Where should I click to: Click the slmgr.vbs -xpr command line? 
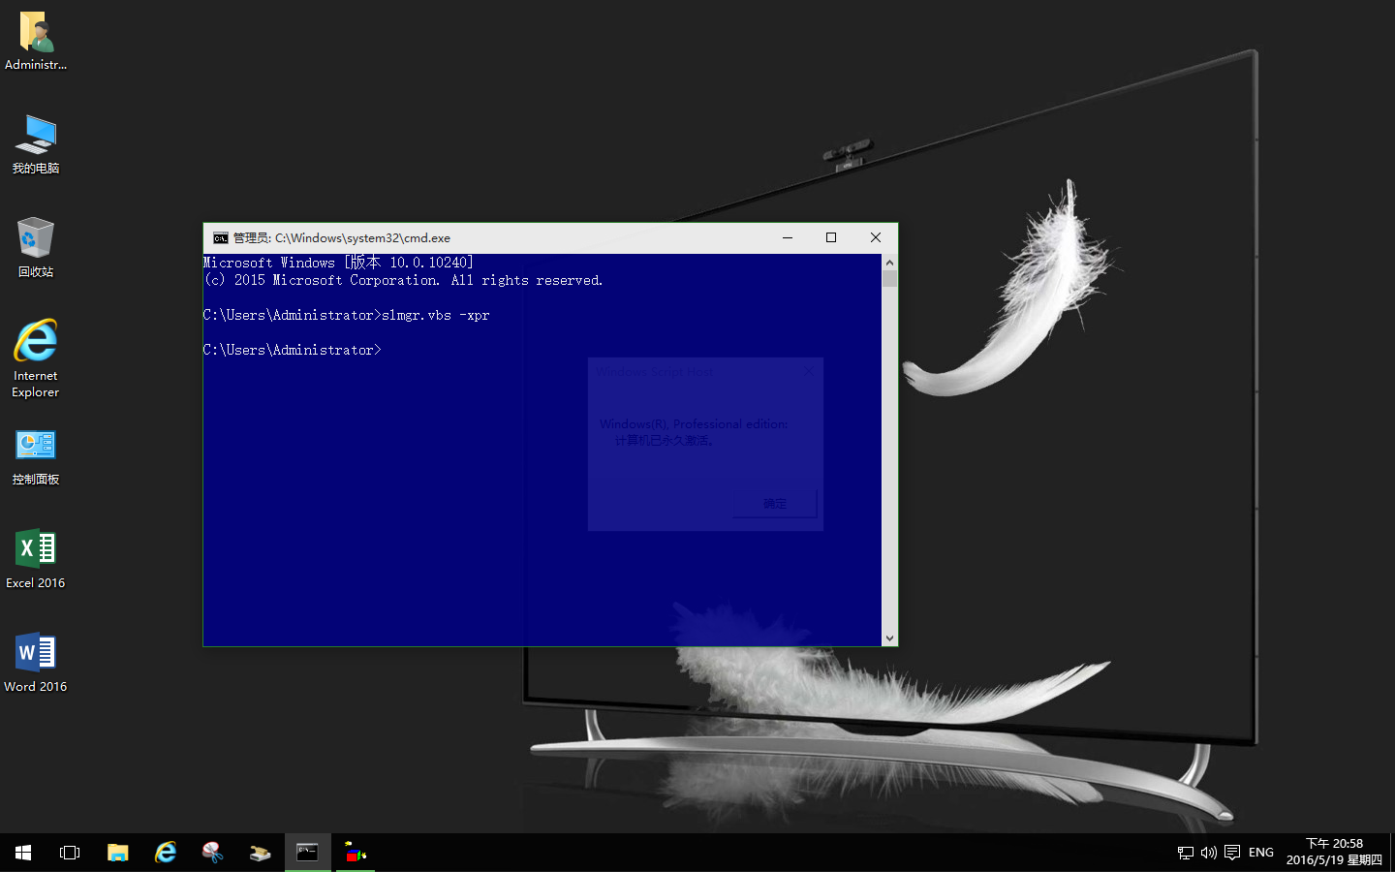[x=347, y=315]
